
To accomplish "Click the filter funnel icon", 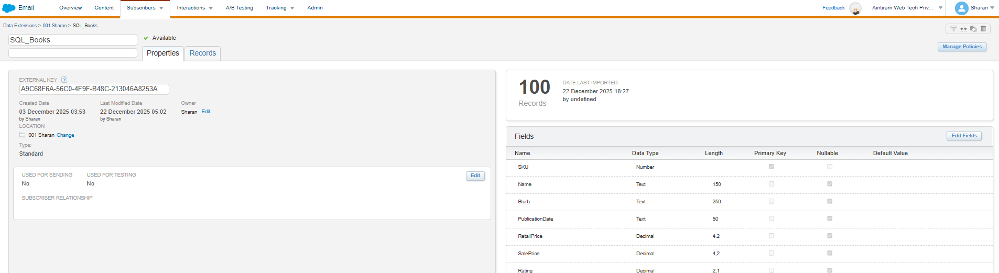I will [953, 29].
